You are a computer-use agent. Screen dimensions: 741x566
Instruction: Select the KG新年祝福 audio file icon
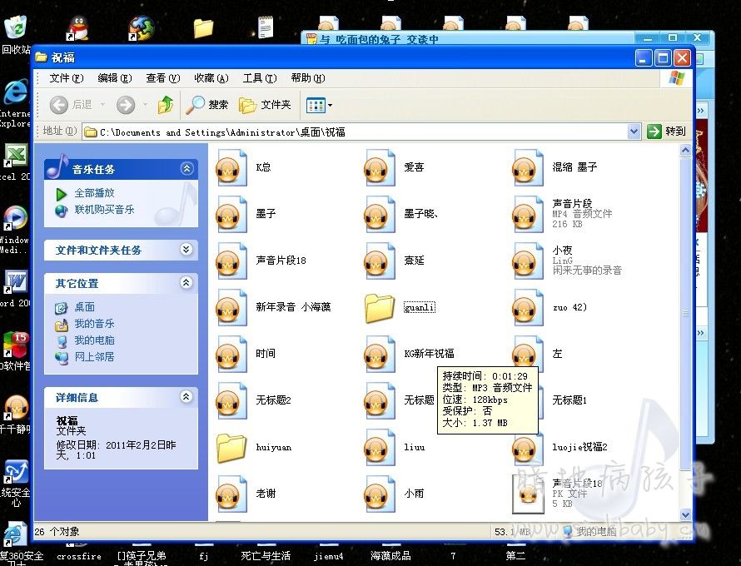click(x=380, y=353)
